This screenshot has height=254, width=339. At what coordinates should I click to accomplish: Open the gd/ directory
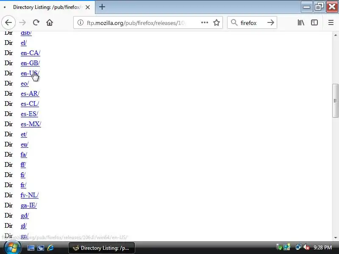(25, 215)
